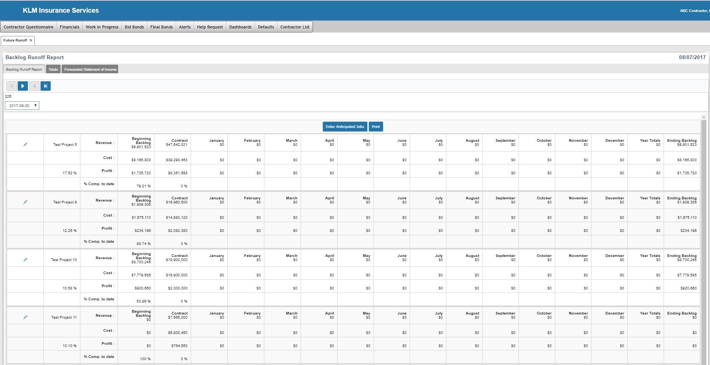Click the blue next-page arrow button
Image resolution: width=710 pixels, height=365 pixels.
tap(23, 86)
